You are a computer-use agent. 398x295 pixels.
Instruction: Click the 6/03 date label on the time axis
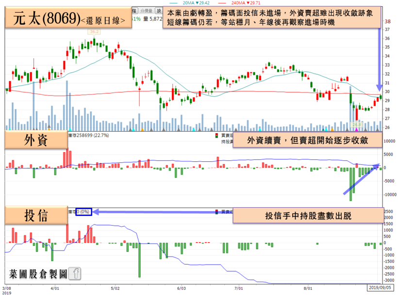click(181, 288)
